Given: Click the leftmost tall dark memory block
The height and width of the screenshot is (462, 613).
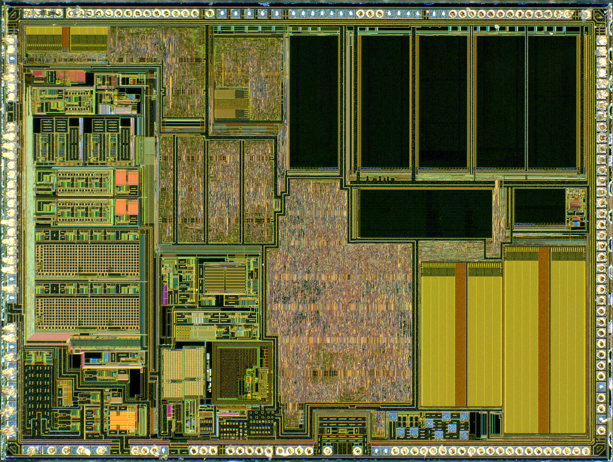Looking at the screenshot, I should pos(314,101).
